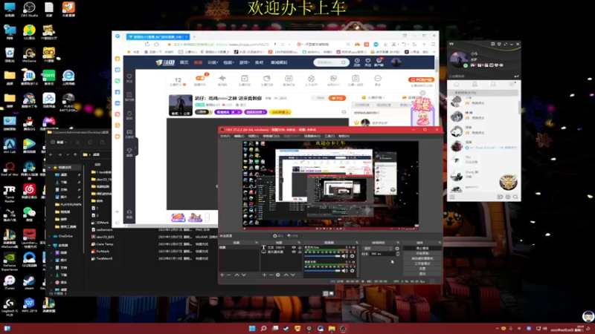The height and width of the screenshot is (334, 595).
Task: Open OBS Edit menu
Action: click(239, 136)
